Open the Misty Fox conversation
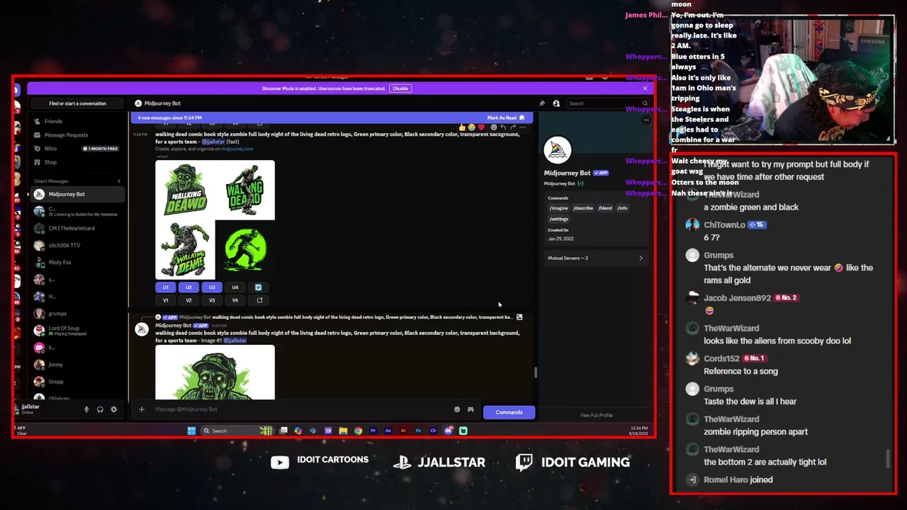 (x=78, y=262)
